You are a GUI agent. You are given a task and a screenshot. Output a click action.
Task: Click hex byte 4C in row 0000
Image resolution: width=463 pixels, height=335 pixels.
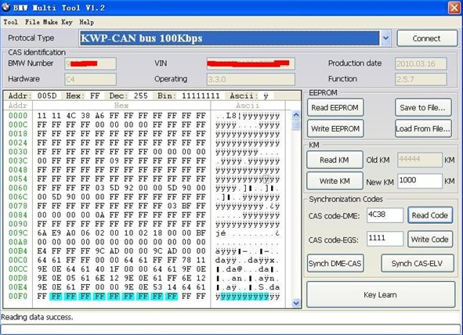(71, 116)
